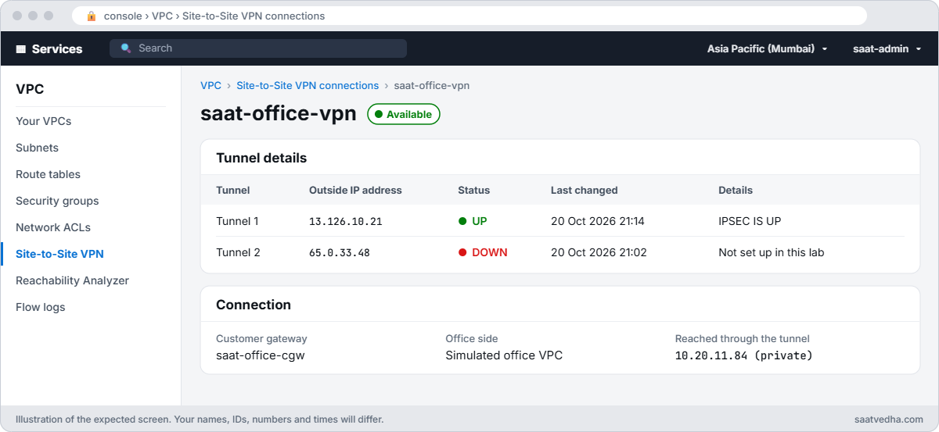Expand the saat-admin account menu
Screen dimensions: 939x432
click(x=887, y=48)
